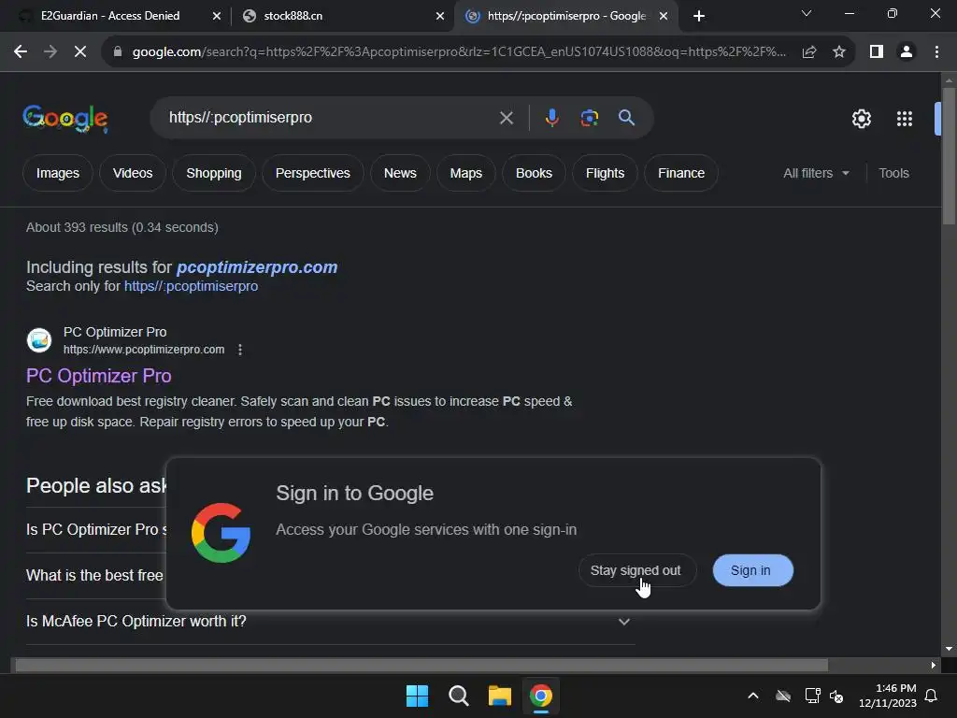Close the E2Guardian Access Denied tab
Screen dimensions: 957x718
click(216, 16)
